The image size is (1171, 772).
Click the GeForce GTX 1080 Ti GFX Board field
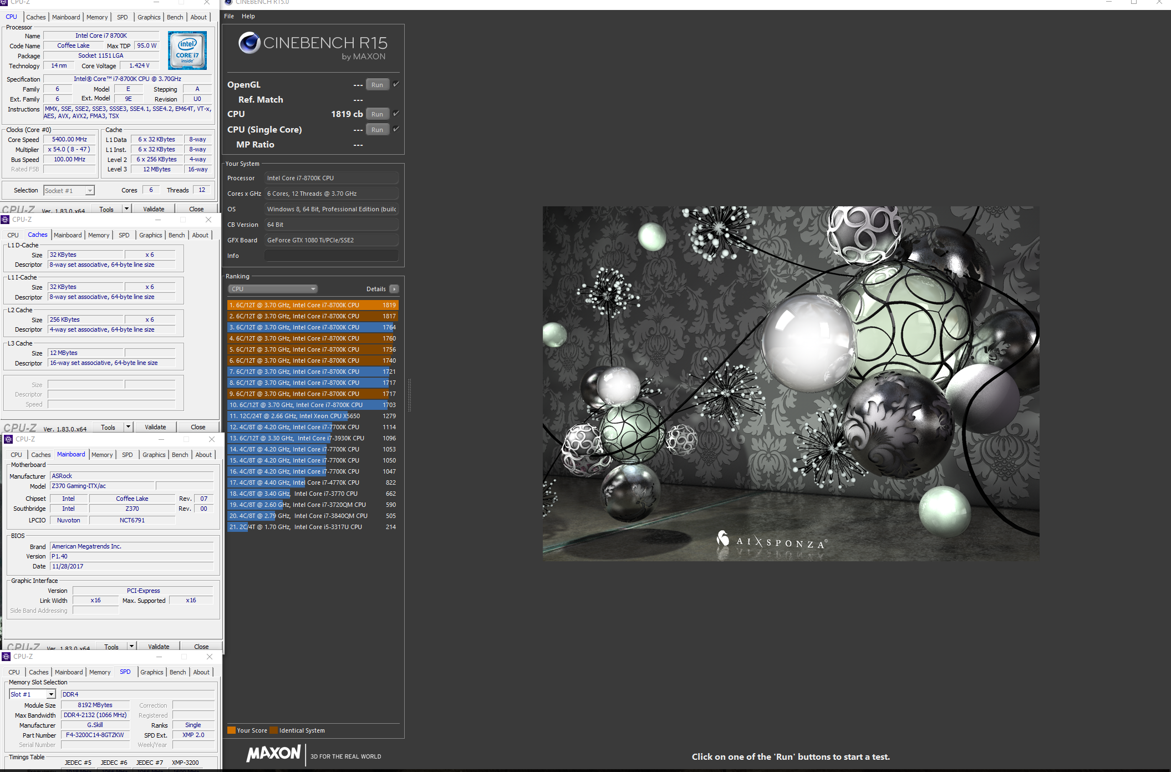pyautogui.click(x=331, y=240)
